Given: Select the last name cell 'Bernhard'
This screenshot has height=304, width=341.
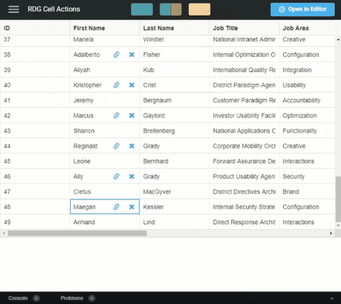Looking at the screenshot, I should [175, 161].
